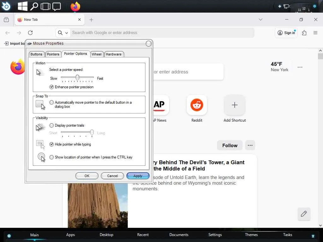This screenshot has width=323, height=242.
Task: Open the Documents section in the bottom dock
Action: point(179,235)
